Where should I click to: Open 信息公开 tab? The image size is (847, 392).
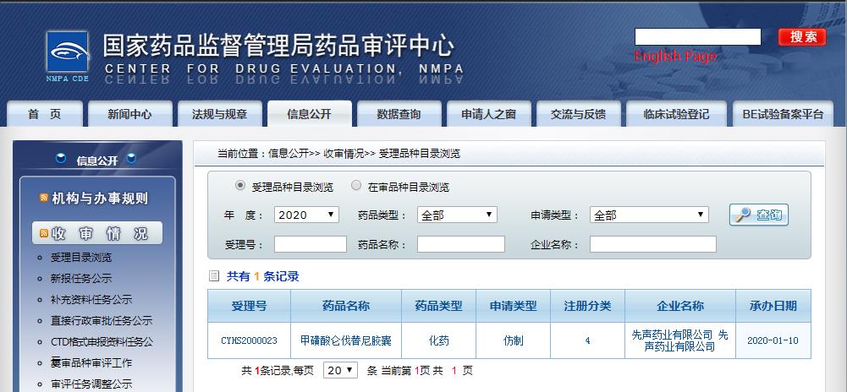310,114
